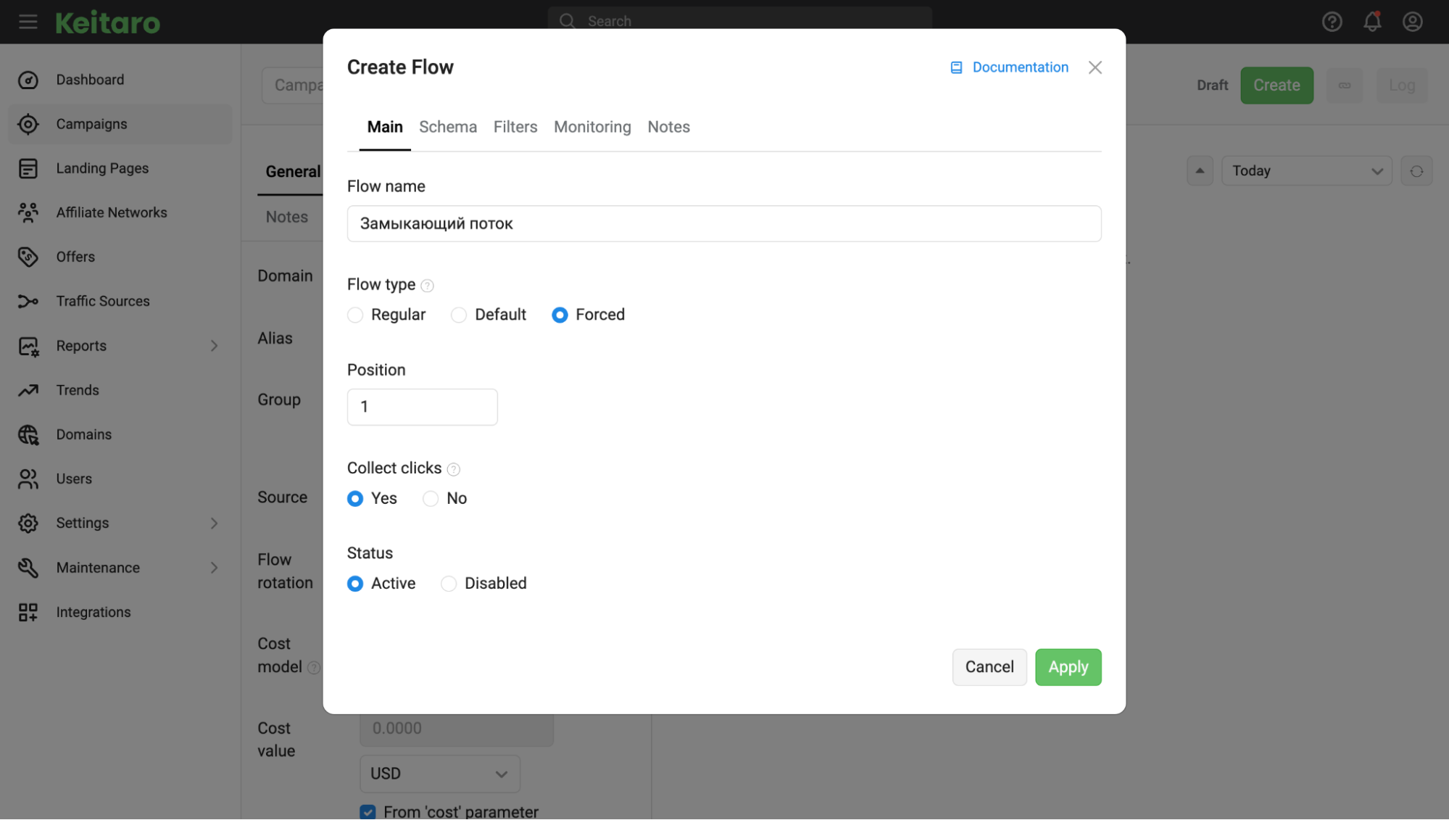This screenshot has width=1449, height=820.
Task: Click the Integrations sidebar icon
Action: [x=28, y=612]
